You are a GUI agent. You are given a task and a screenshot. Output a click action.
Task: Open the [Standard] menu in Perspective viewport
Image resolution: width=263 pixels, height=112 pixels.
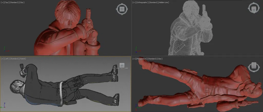click(152, 59)
